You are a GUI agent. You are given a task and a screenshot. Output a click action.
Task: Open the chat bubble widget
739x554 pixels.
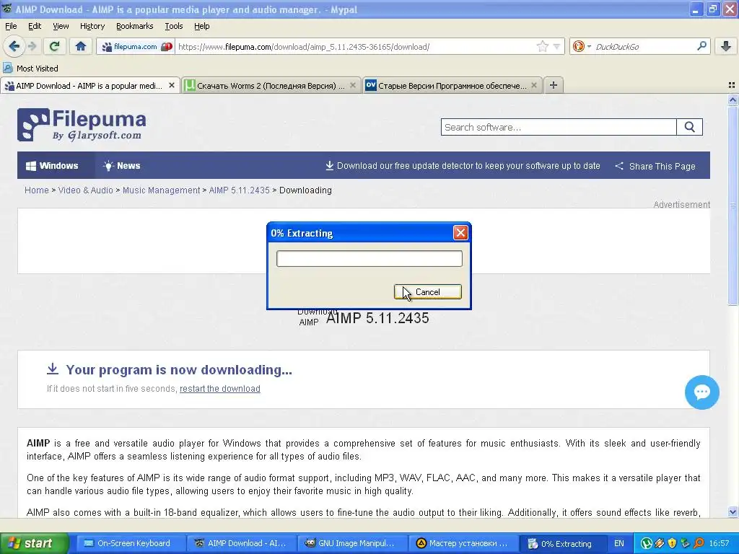tap(701, 392)
